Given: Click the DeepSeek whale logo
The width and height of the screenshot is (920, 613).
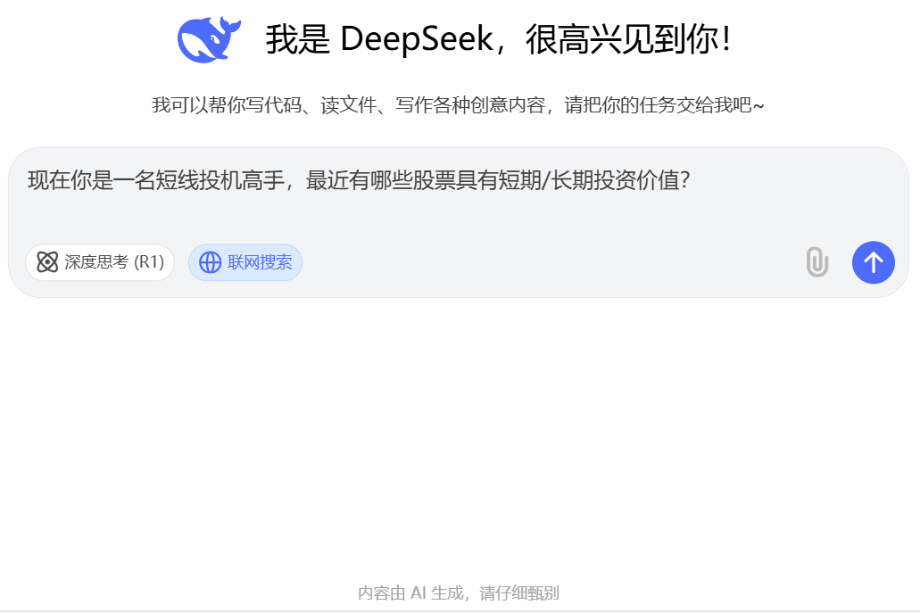Looking at the screenshot, I should click(x=209, y=39).
